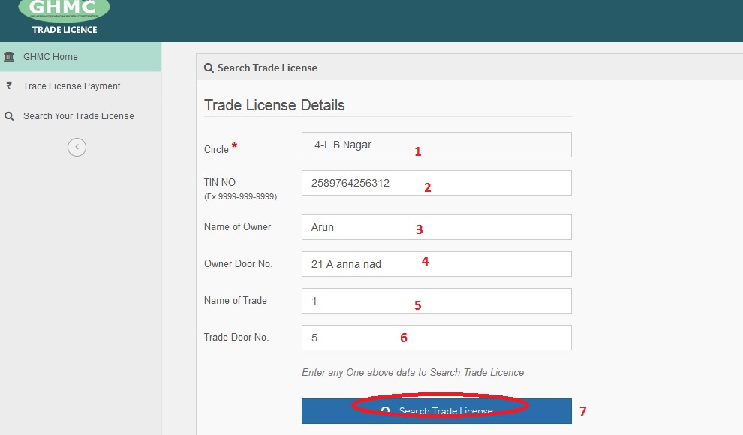Click the Search Trade License panel title
This screenshot has height=435, width=743.
pyautogui.click(x=267, y=68)
